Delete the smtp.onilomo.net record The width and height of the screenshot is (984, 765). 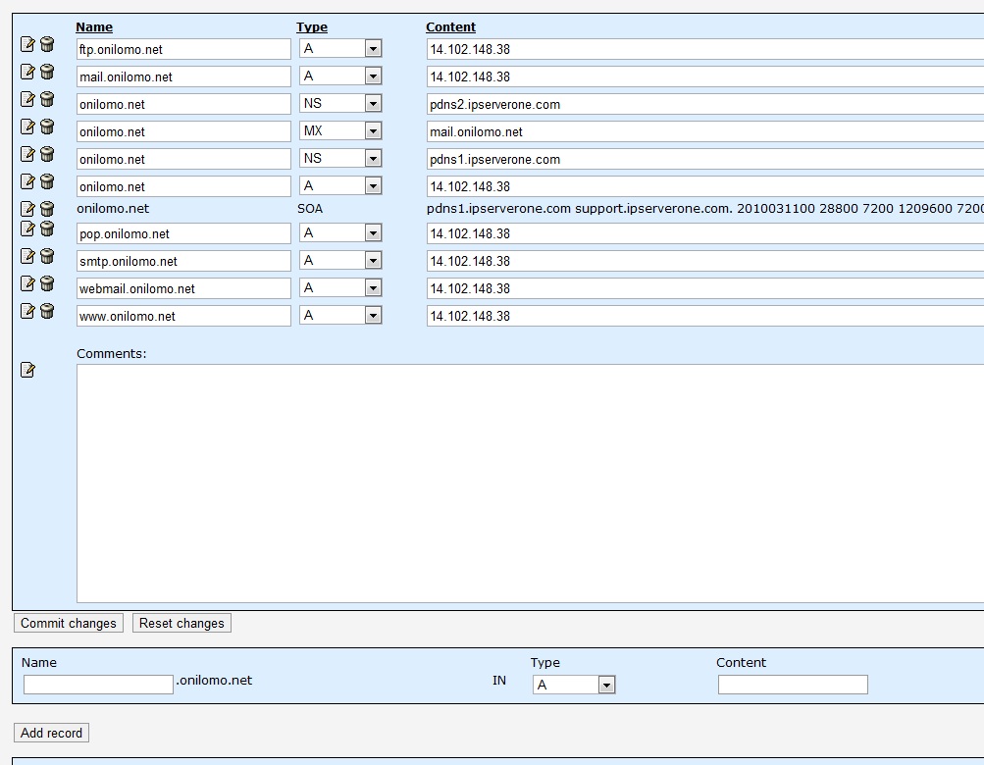click(x=47, y=256)
